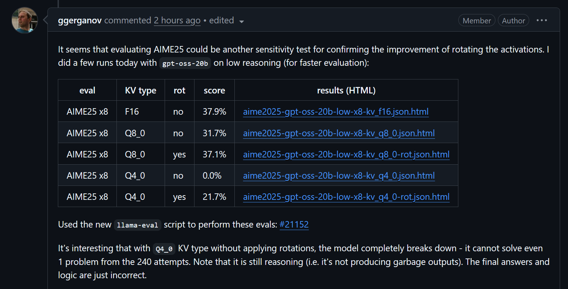Open the ggerganov username link

coord(80,20)
